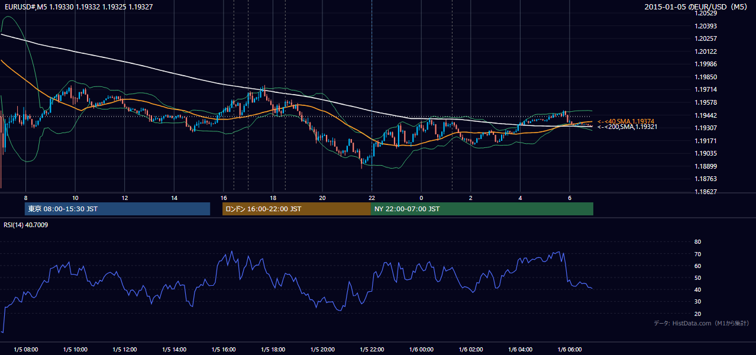Viewport: 756px width, 355px height.
Task: Click price axis value 1.19850
Action: point(706,77)
